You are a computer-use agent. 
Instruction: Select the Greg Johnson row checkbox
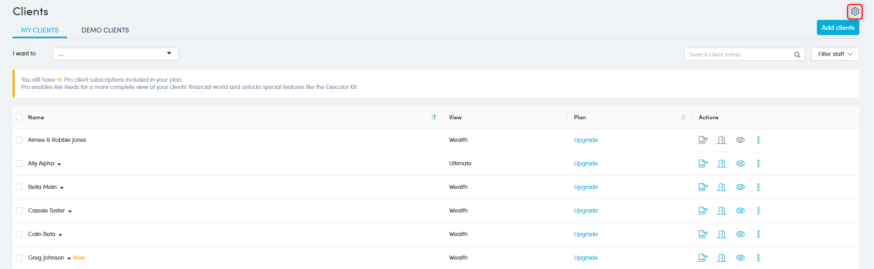click(19, 257)
